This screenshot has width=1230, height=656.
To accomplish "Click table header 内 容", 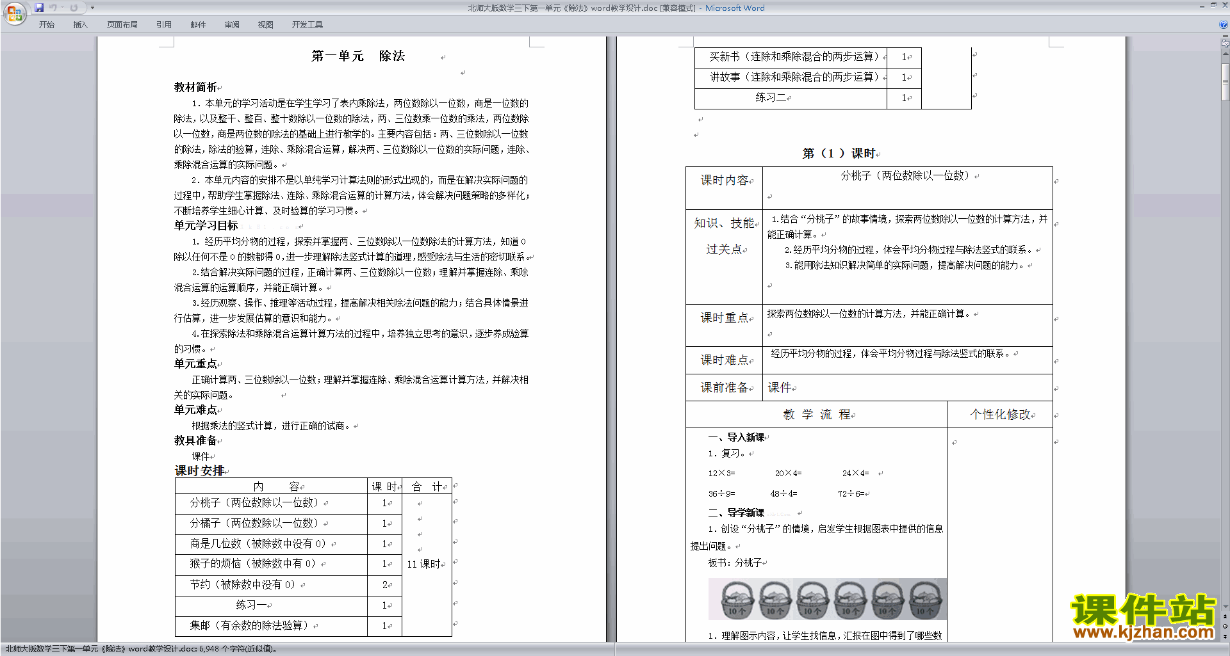I will [x=271, y=486].
